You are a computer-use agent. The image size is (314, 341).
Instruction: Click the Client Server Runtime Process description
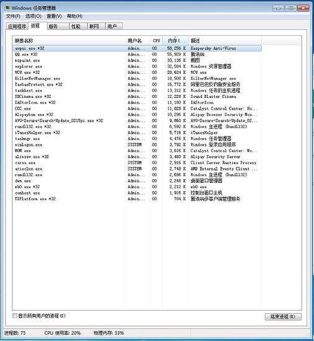223,162
